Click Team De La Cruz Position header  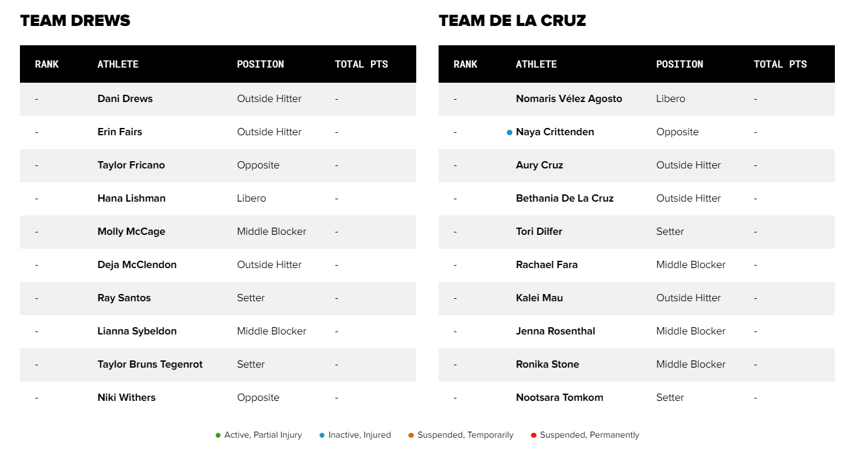point(680,64)
